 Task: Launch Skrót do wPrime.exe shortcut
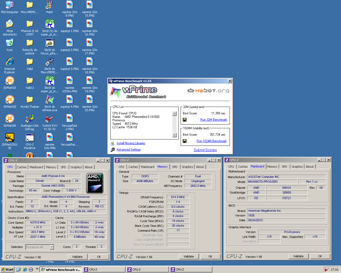point(50,99)
